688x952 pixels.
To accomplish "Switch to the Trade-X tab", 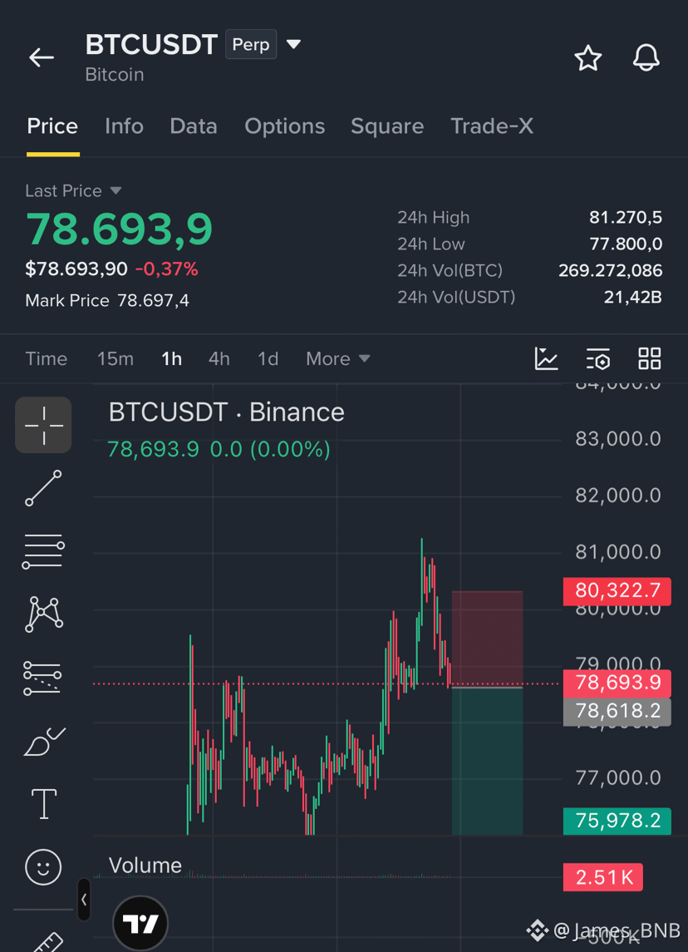I will point(492,126).
